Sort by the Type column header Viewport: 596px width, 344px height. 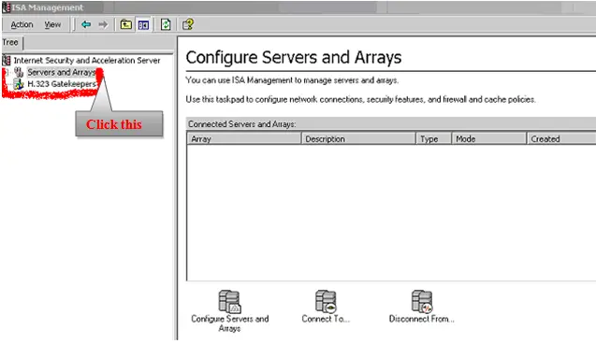(x=434, y=138)
